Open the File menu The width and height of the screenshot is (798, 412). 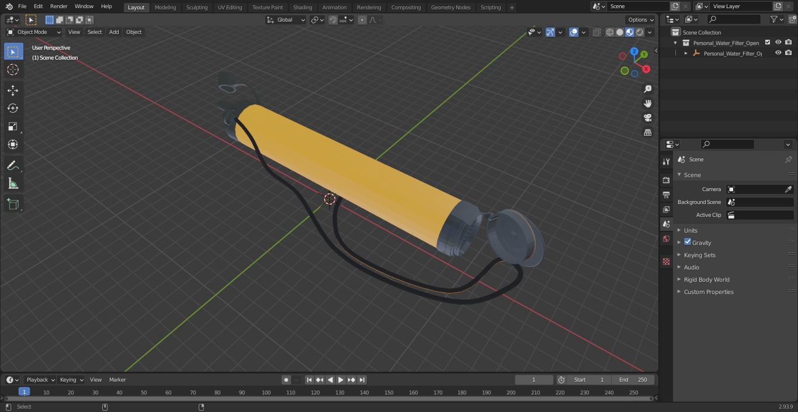click(22, 6)
